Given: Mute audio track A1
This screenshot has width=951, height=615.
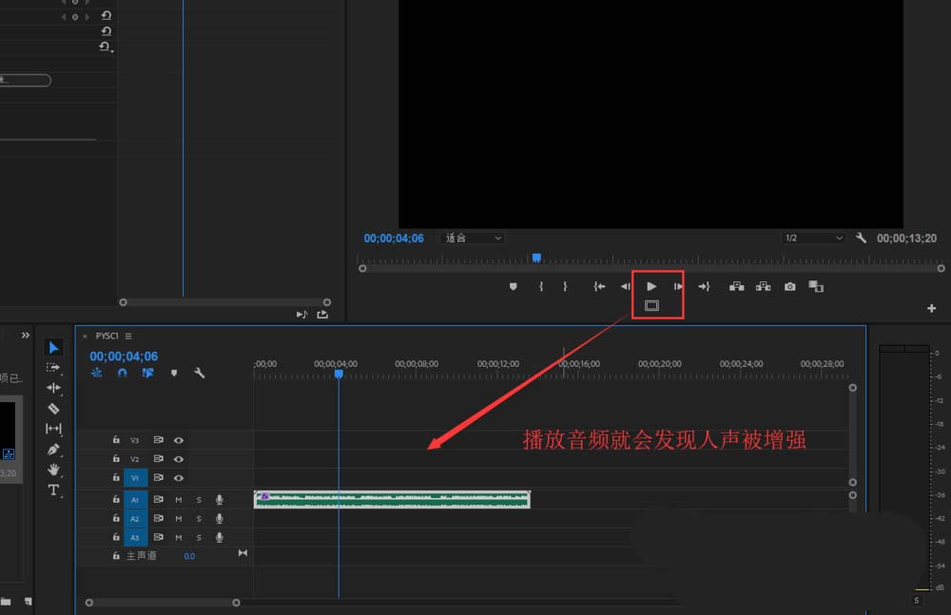Looking at the screenshot, I should 179,500.
